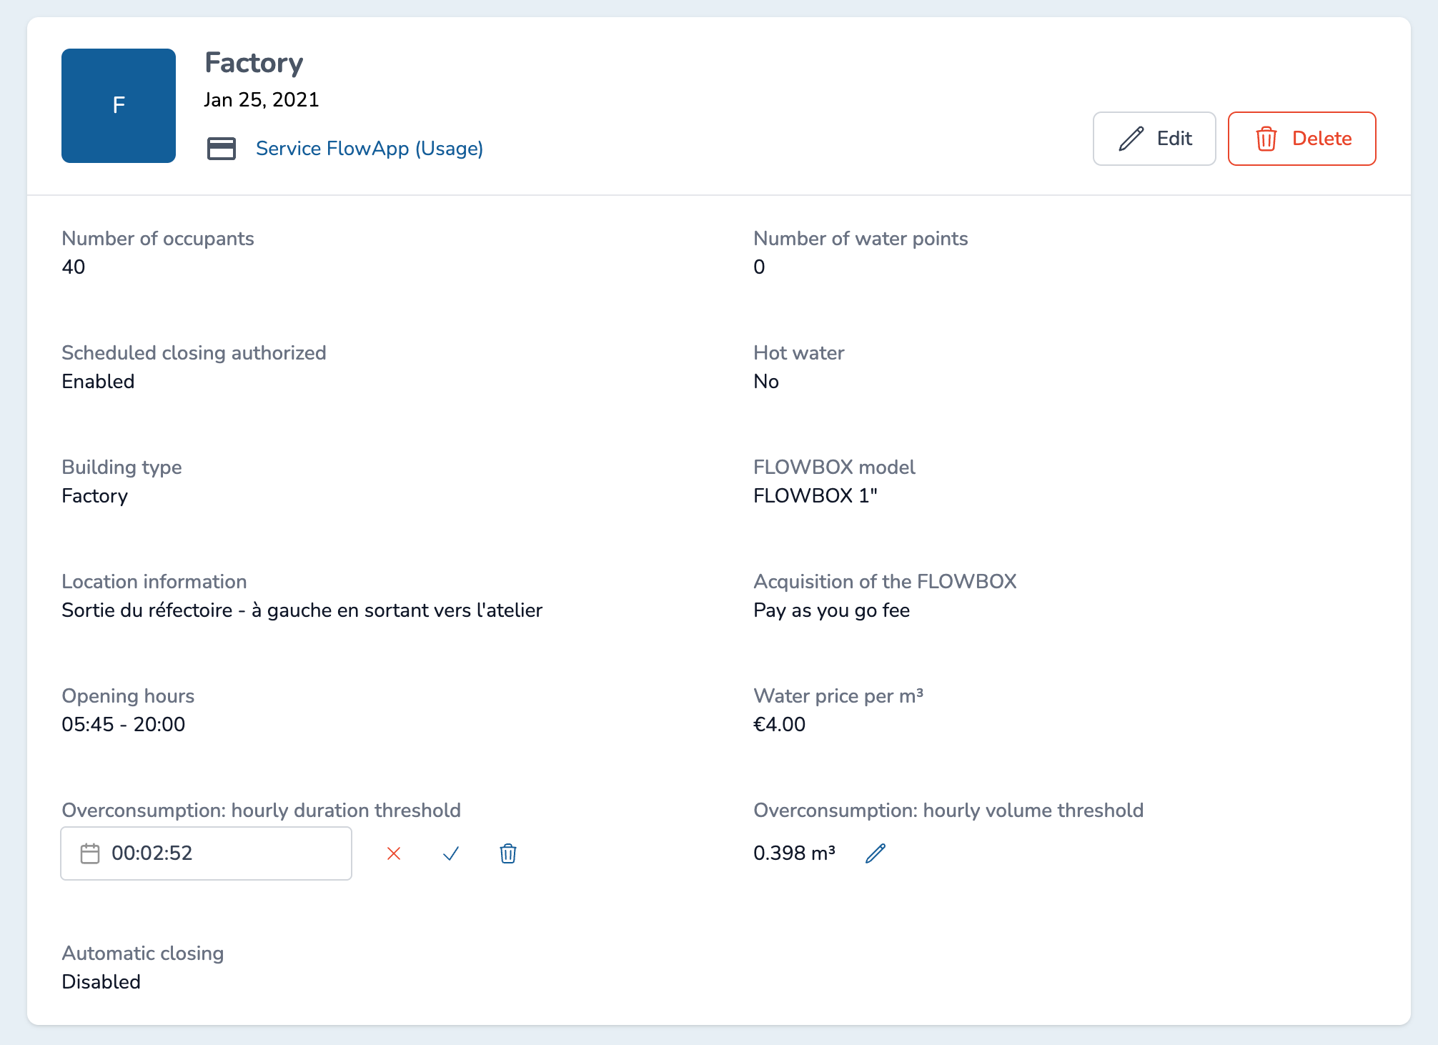Image resolution: width=1438 pixels, height=1045 pixels.
Task: Click the 05:45 - 20:00 opening hours
Action: tap(124, 725)
